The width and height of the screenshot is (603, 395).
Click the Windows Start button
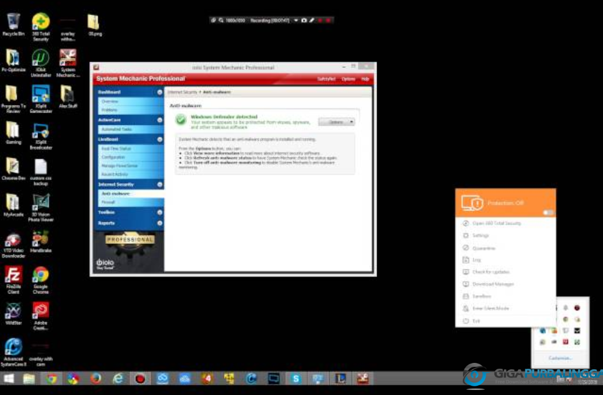pos(8,379)
